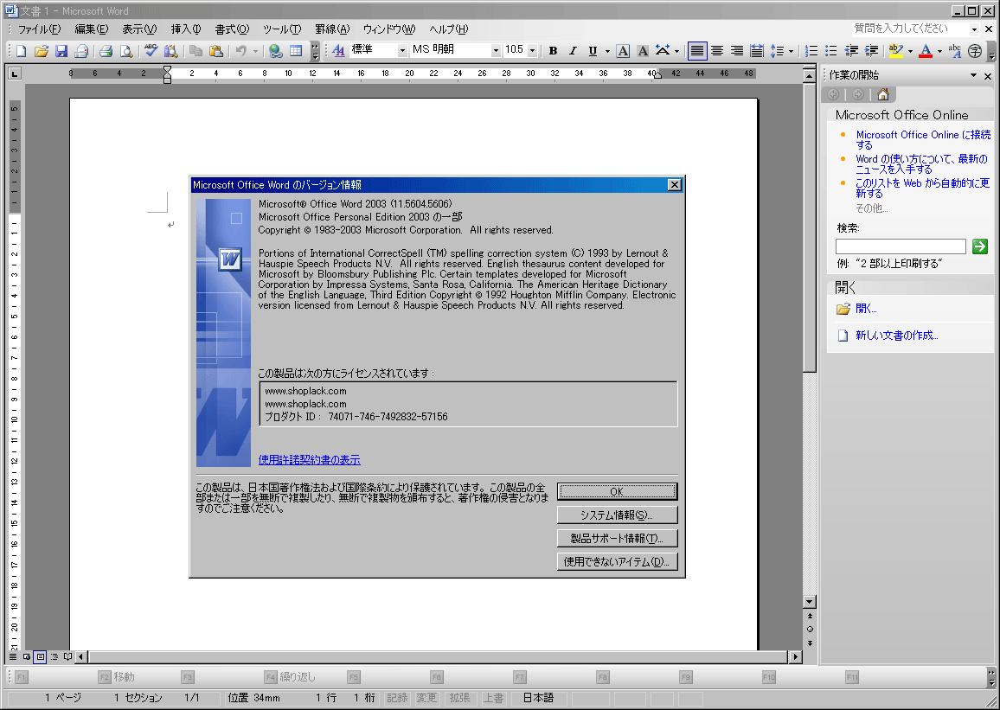Open the font size 10.5 dropdown
1000x710 pixels.
[533, 51]
